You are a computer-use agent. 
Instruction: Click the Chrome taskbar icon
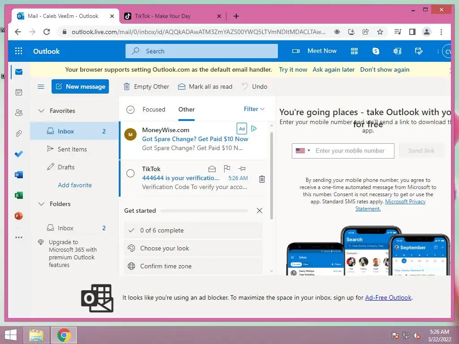coord(64,335)
